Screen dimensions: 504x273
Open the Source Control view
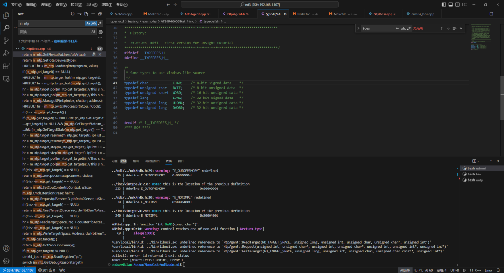pos(6,41)
